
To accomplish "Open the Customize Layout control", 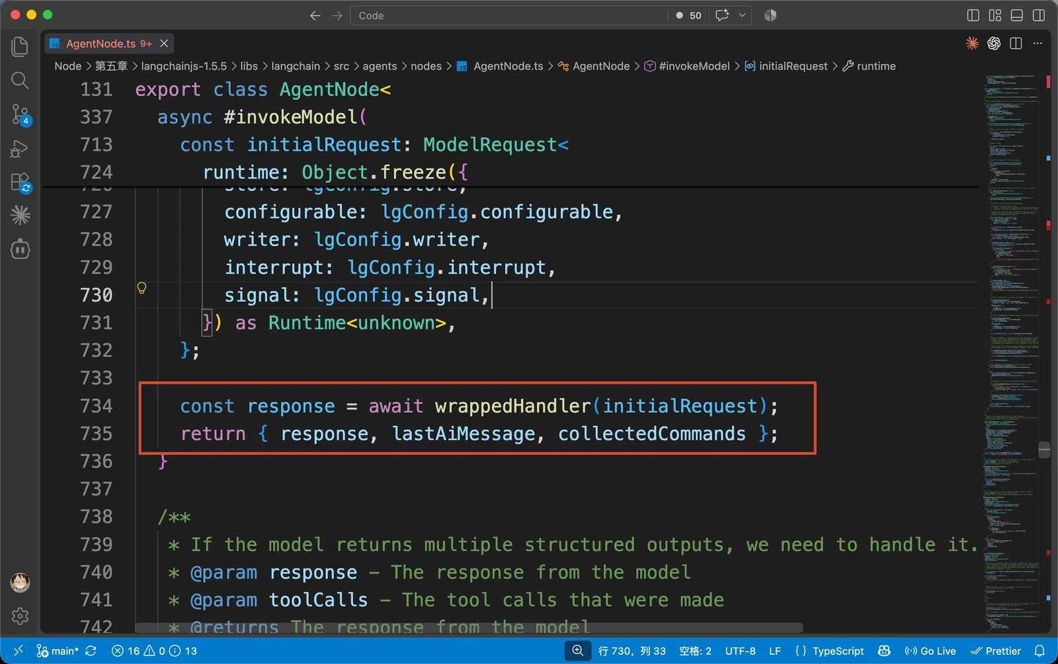I will click(x=995, y=15).
